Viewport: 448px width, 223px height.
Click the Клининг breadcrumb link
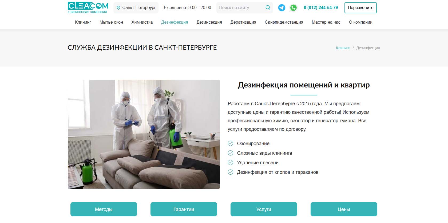(343, 48)
